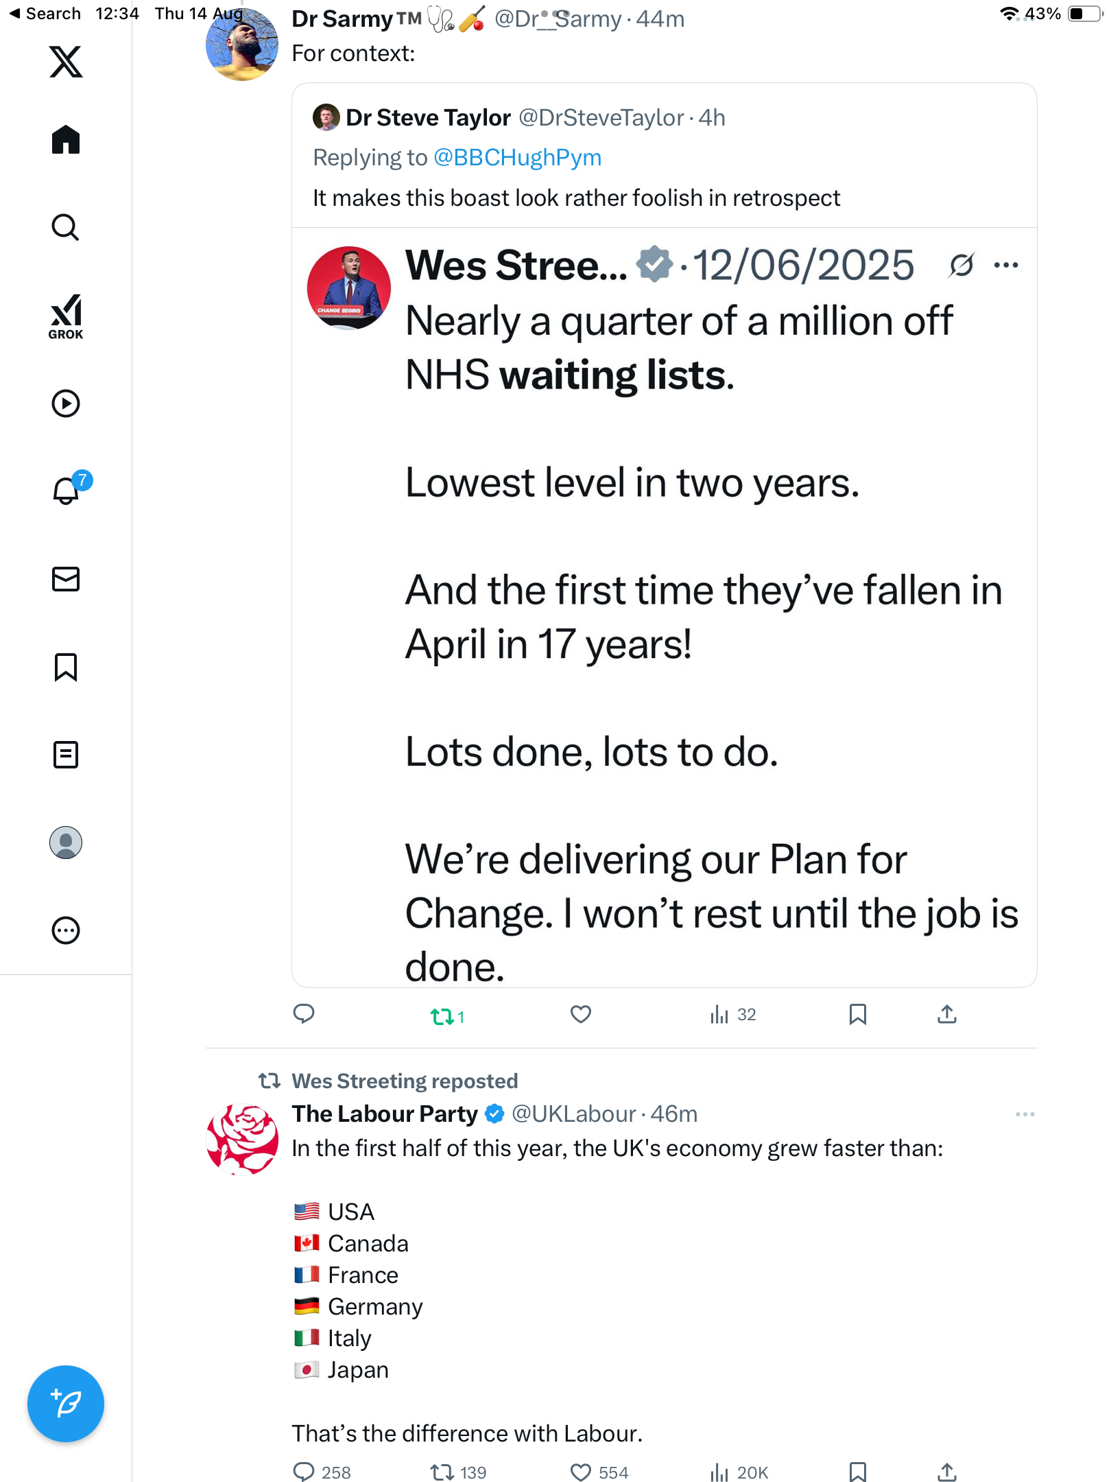The height and width of the screenshot is (1482, 1111).
Task: Open the @BBCHughPym mention link
Action: tap(517, 158)
